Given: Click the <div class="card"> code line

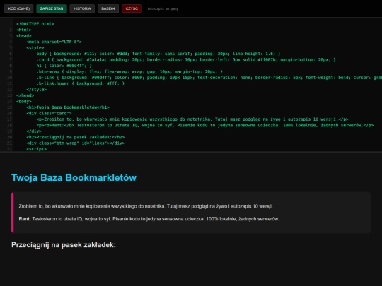Looking at the screenshot, I should [x=49, y=113].
